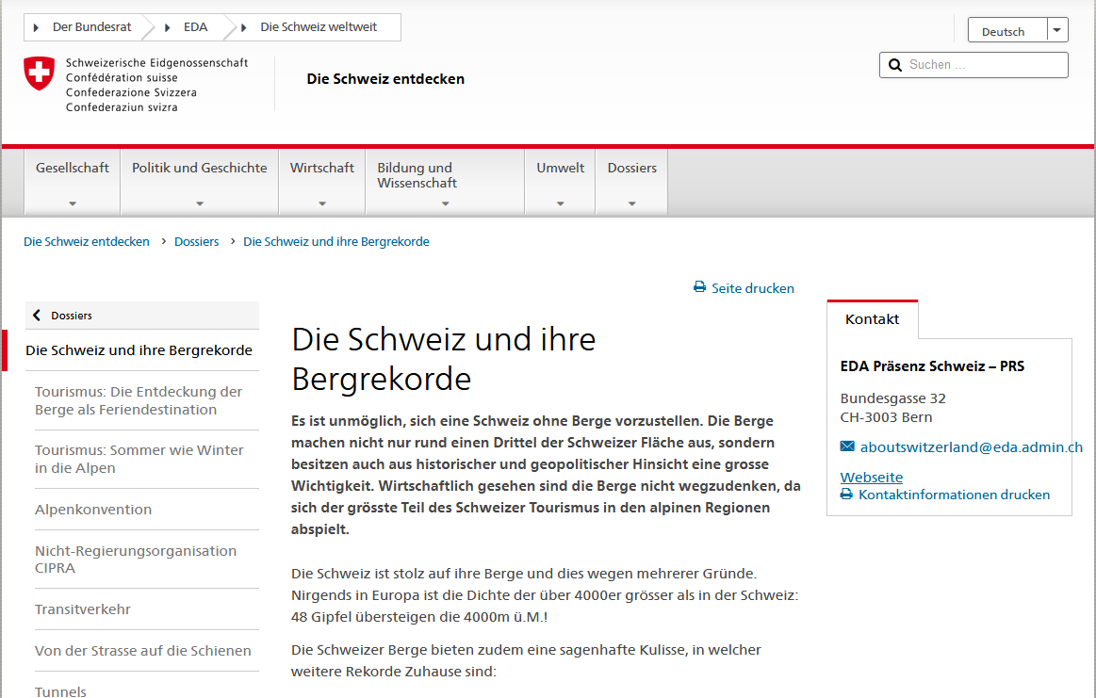Click Dossiers in the breadcrumb trail
Image resolution: width=1096 pixels, height=698 pixels.
point(196,242)
